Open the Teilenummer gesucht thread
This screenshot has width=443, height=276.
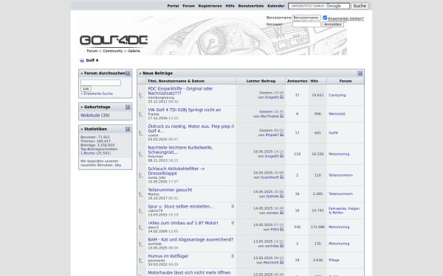[x=170, y=190]
